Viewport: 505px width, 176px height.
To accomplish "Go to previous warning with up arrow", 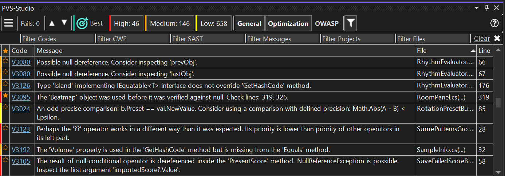I will tap(52, 23).
